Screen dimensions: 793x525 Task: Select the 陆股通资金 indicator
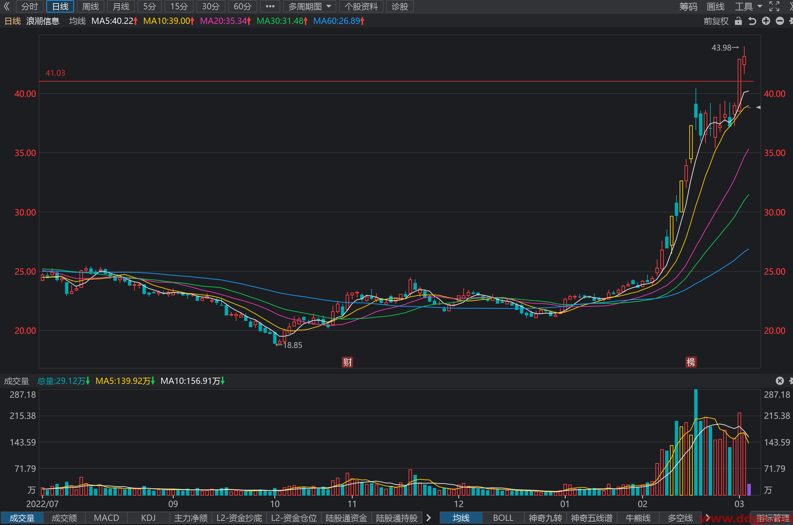pyautogui.click(x=346, y=518)
